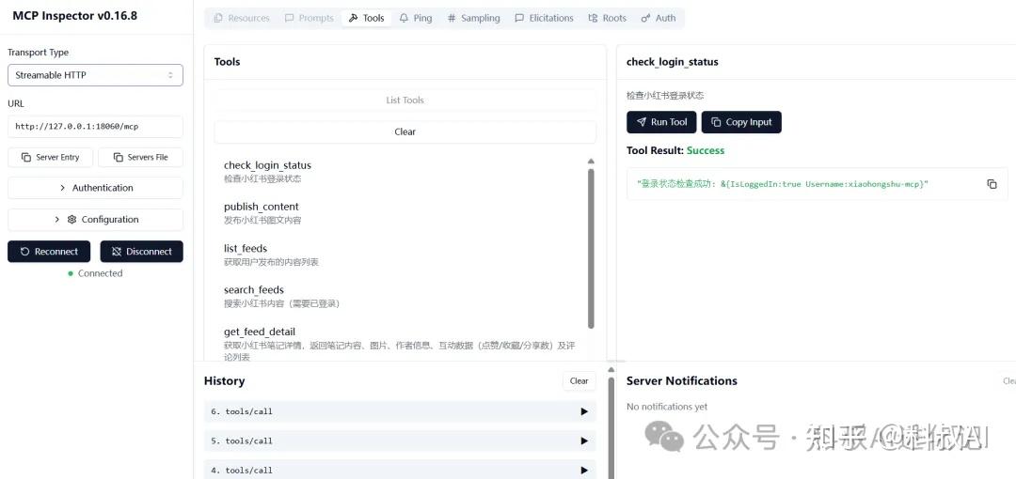This screenshot has width=1016, height=479.
Task: Open the Elicitations tab
Action: pos(544,18)
